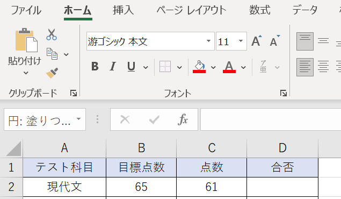
Task: Expand the Name Box dropdown arrow
Action: 78,119
